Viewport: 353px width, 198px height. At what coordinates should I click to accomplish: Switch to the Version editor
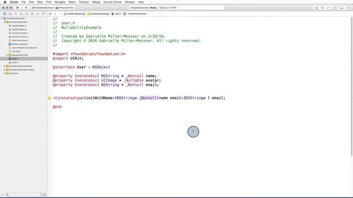(328, 8)
